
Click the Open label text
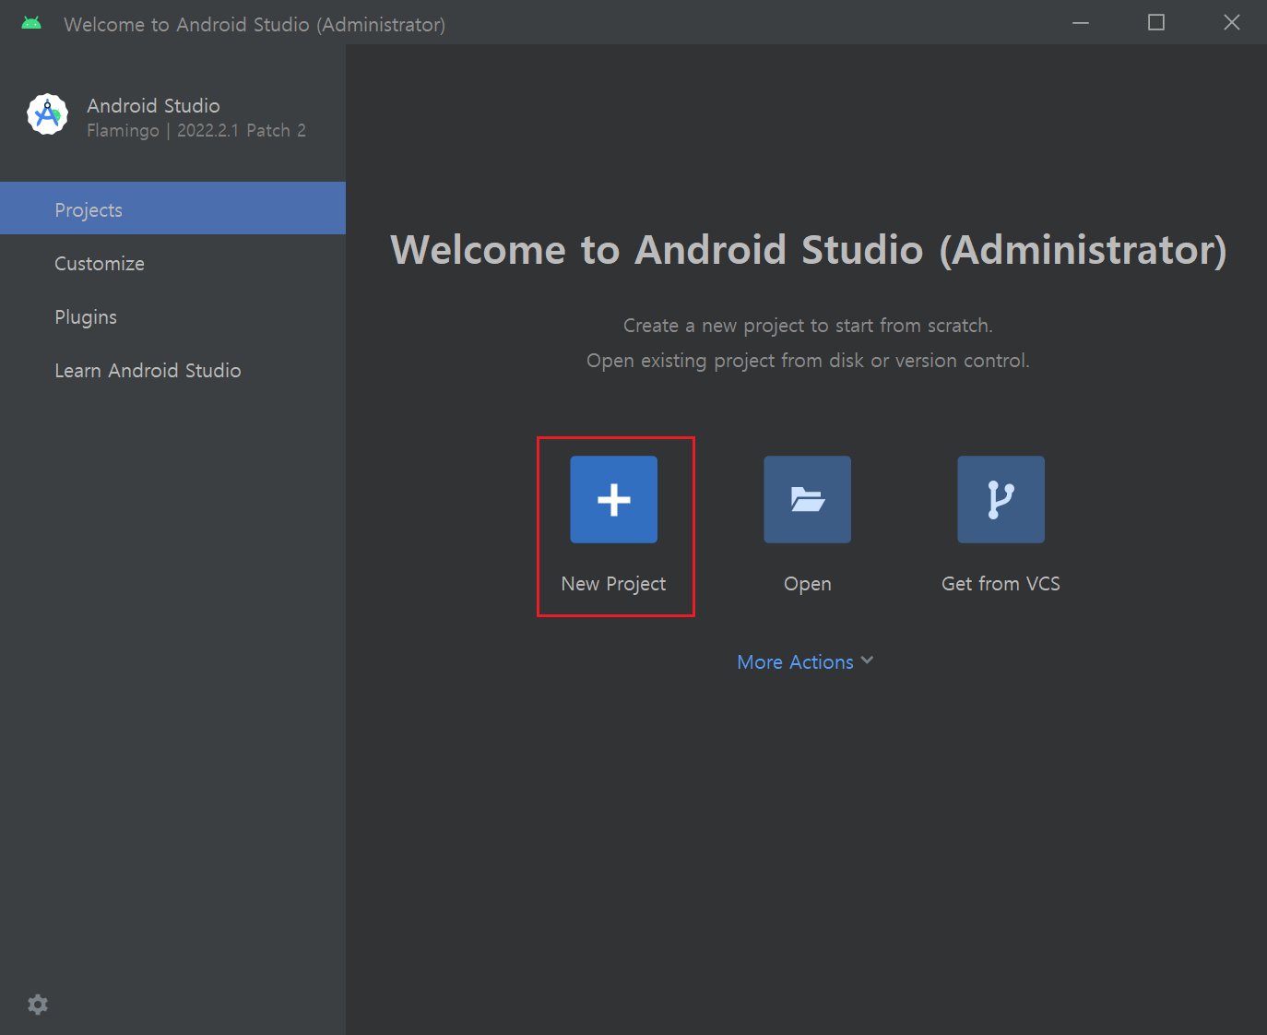pyautogui.click(x=807, y=584)
